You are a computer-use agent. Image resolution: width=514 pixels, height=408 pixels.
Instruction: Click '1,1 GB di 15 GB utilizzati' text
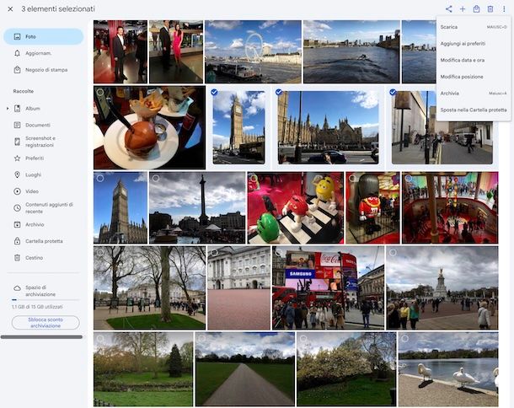37,307
